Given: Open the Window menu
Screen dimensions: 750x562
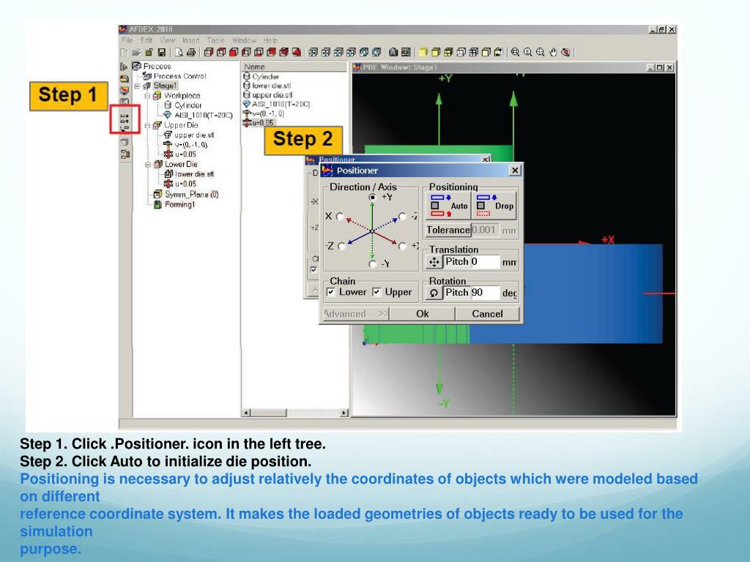Looking at the screenshot, I should coord(245,41).
